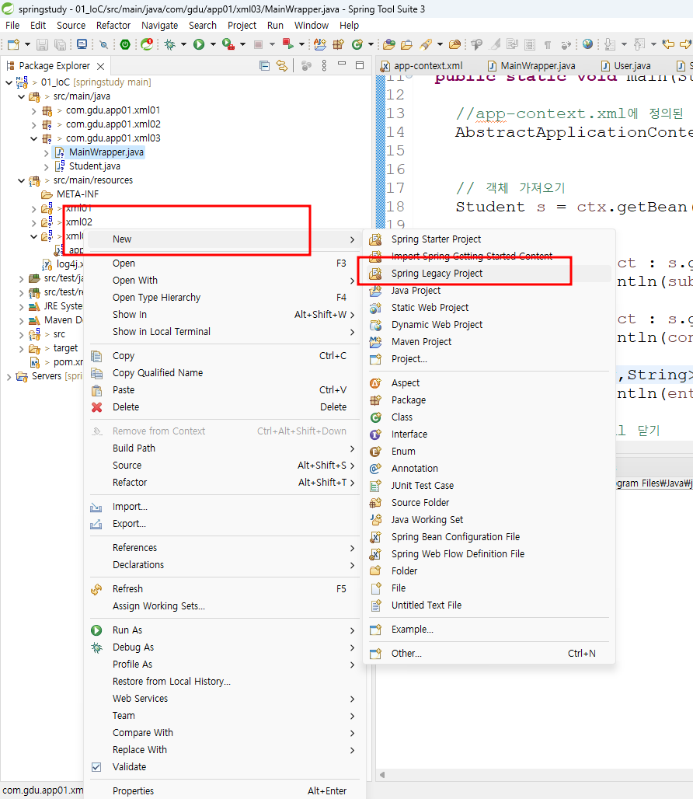The image size is (693, 799).
Task: Click the editor horizontal scrollbar left arrow
Action: [382, 775]
